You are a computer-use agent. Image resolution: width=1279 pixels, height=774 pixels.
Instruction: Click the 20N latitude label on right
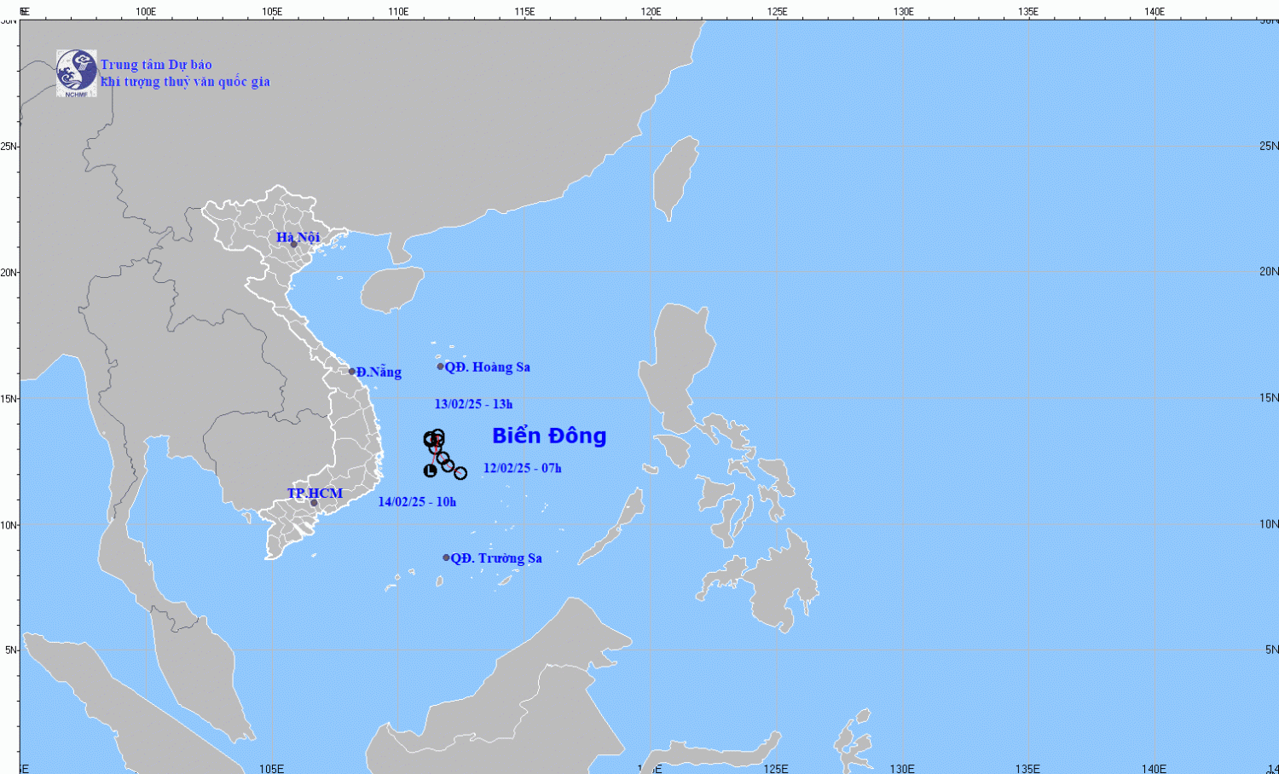point(1269,272)
